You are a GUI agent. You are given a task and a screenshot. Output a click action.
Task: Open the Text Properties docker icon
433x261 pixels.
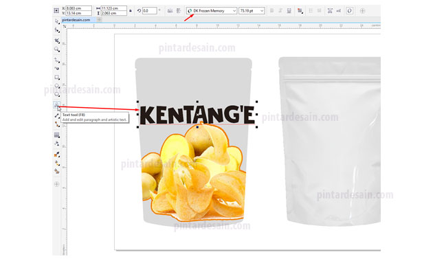[330, 10]
